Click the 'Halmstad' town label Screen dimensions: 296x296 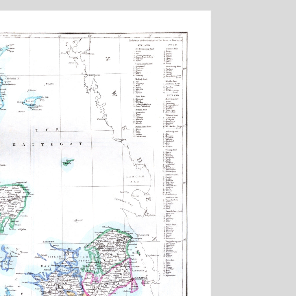[140, 164]
